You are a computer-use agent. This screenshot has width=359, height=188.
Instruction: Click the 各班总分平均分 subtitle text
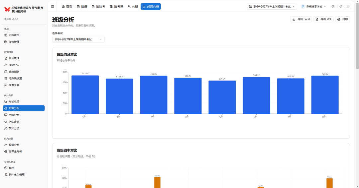click(66, 61)
